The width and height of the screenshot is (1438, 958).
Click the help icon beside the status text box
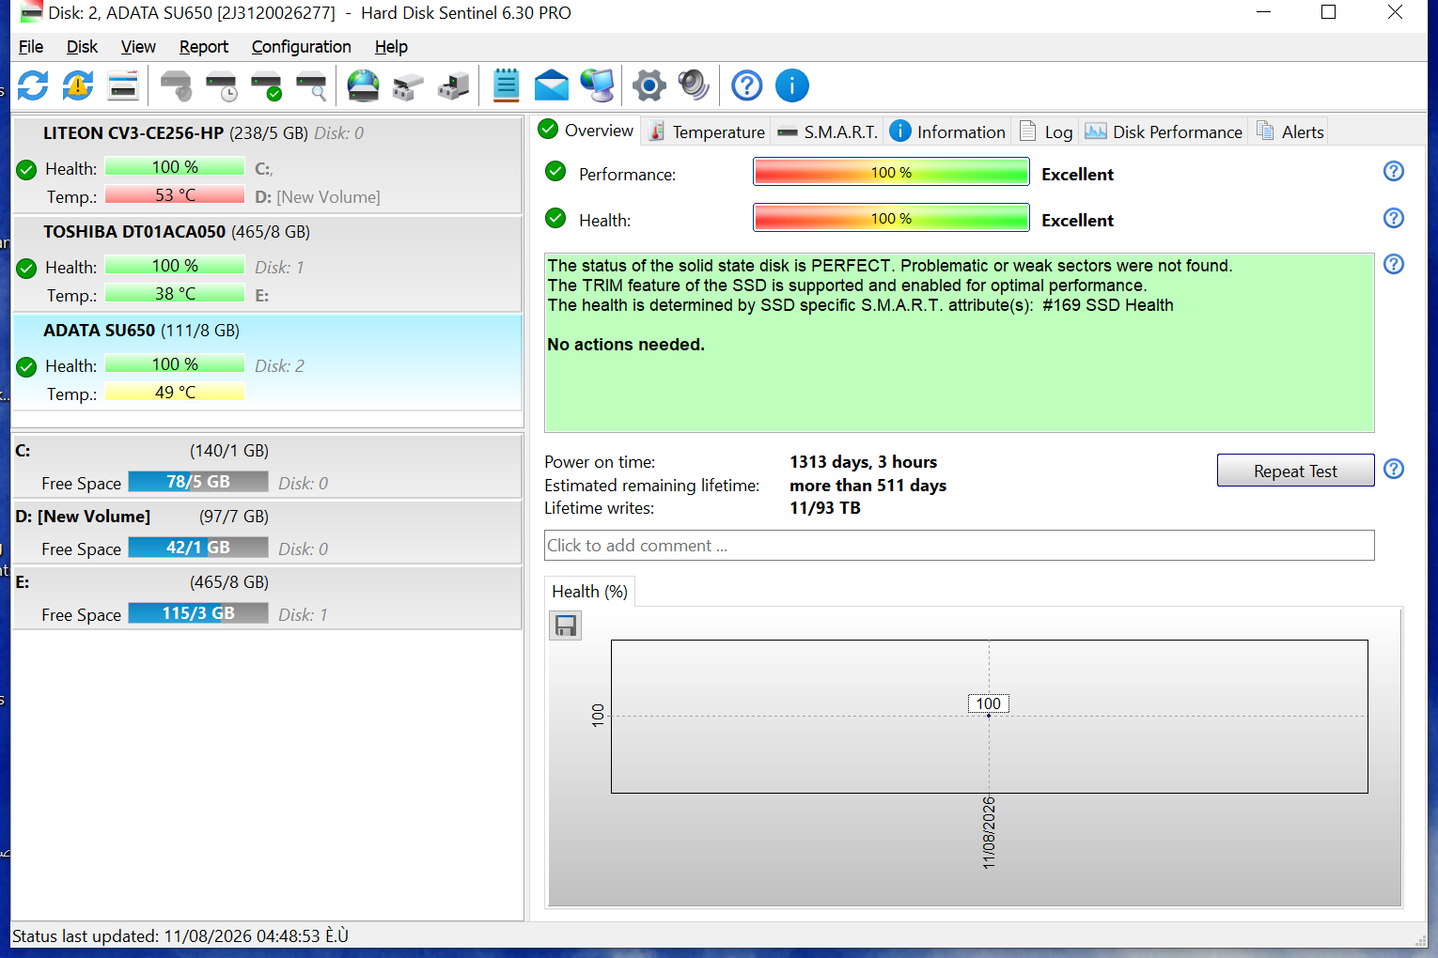pyautogui.click(x=1394, y=264)
